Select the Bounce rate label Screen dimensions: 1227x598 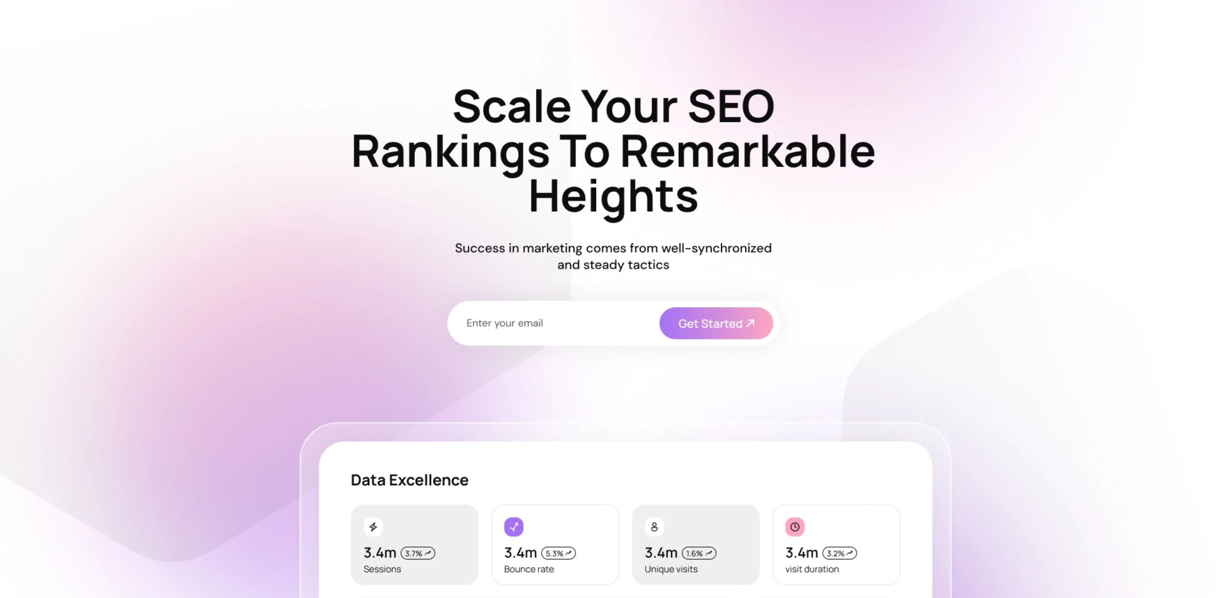(x=529, y=569)
